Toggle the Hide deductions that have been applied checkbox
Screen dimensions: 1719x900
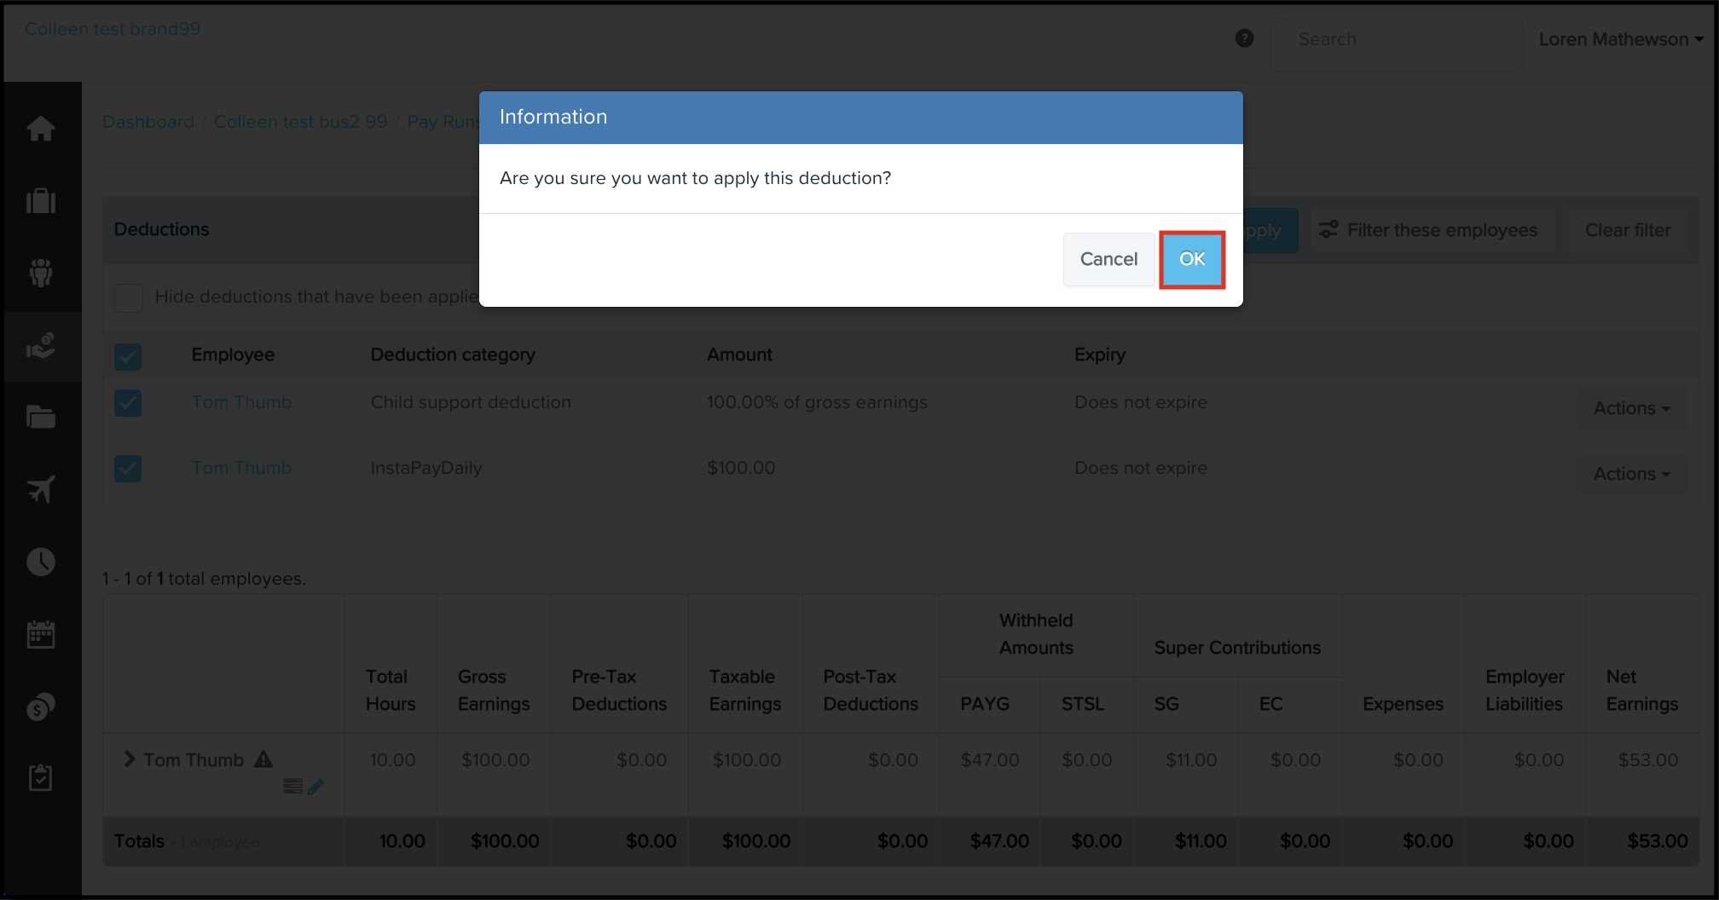(129, 297)
